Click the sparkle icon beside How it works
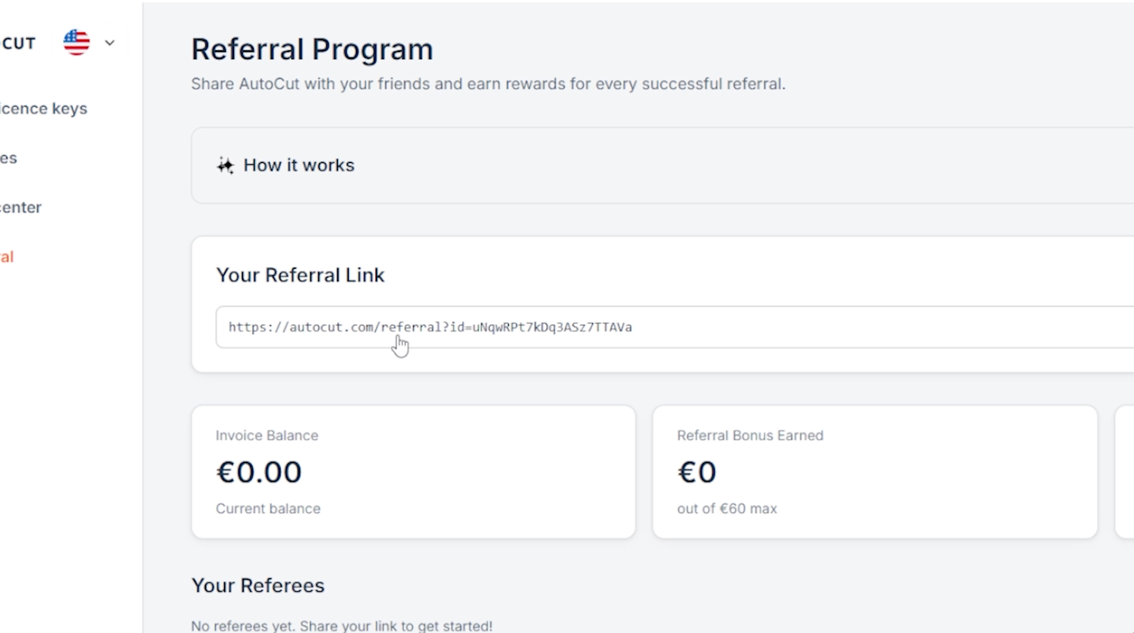Screen dimensions: 1134x633 pos(225,165)
